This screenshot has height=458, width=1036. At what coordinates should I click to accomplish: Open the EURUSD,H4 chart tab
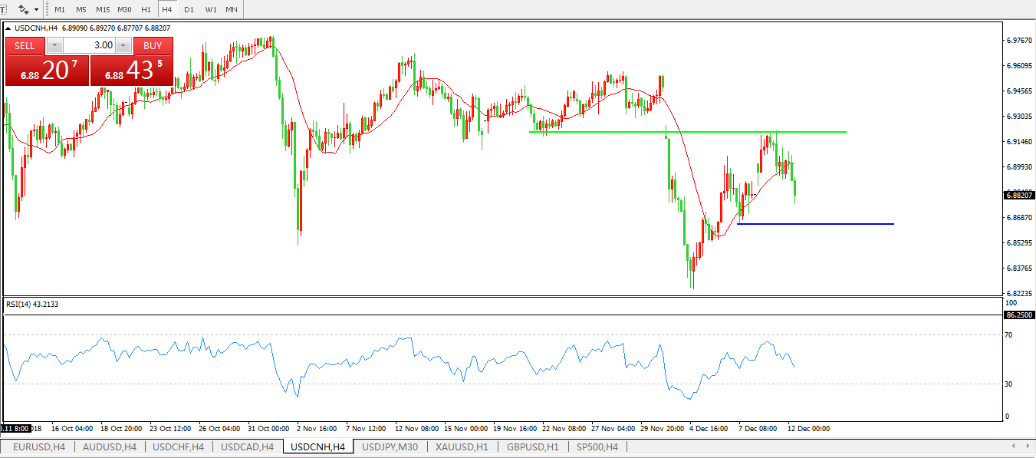click(x=39, y=446)
